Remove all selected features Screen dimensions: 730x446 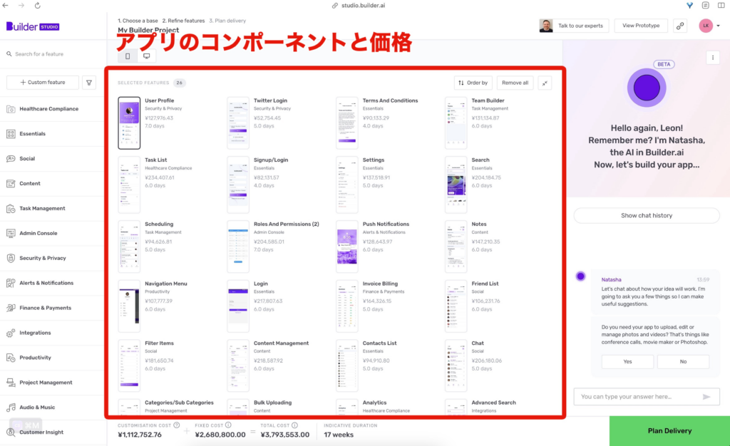[515, 83]
